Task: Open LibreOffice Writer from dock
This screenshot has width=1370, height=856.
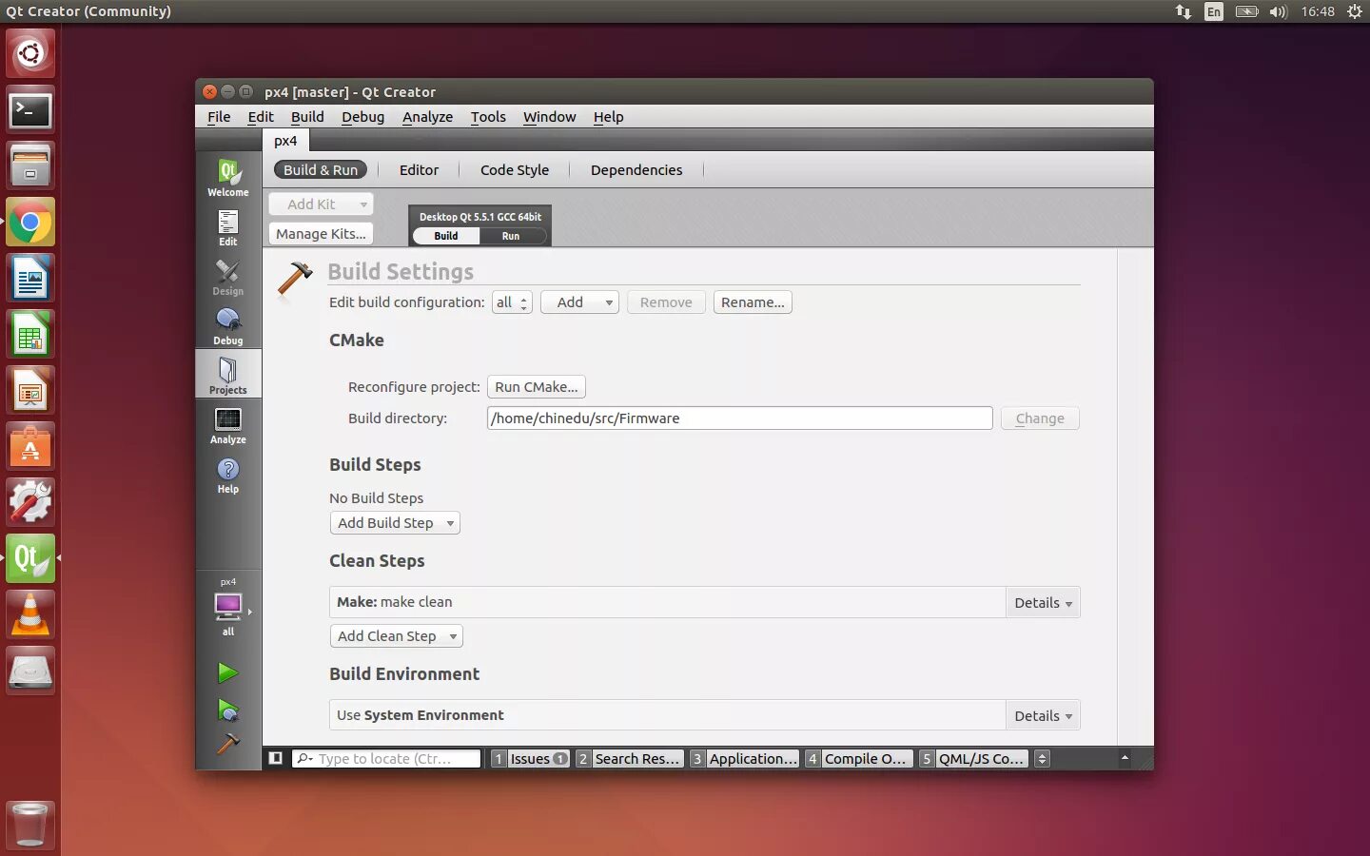Action: pyautogui.click(x=30, y=279)
